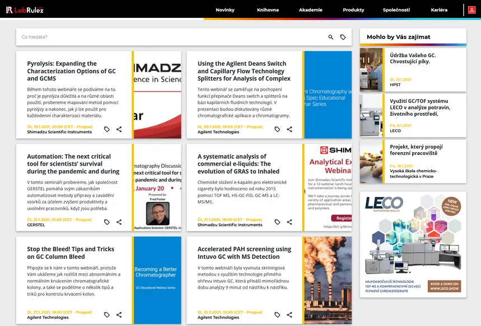Open the Akademie menu
Screen dimensions: 481x326
pos(310,10)
